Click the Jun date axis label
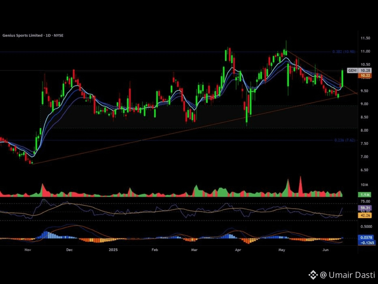This screenshot has height=284, width=378. coord(326,250)
